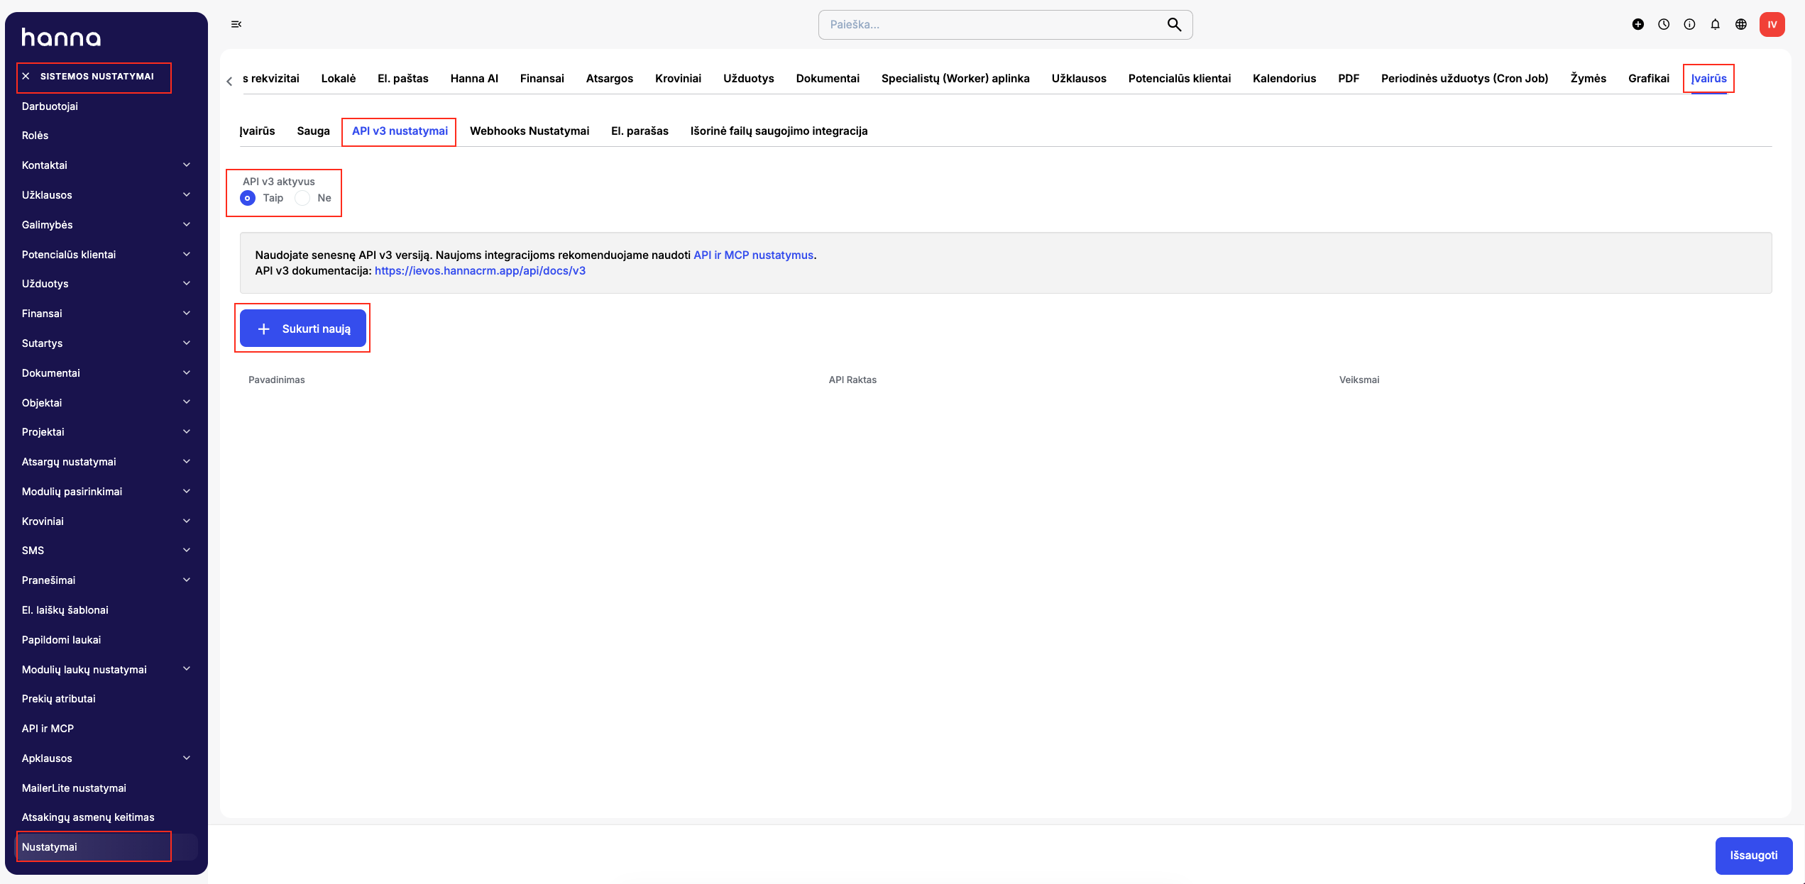
Task: Switch to the Kalendorius tab
Action: coord(1284,78)
